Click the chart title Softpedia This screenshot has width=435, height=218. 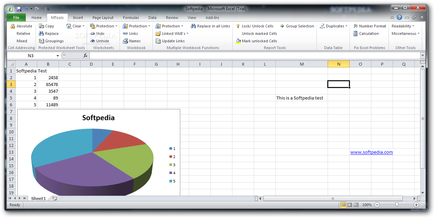[98, 118]
